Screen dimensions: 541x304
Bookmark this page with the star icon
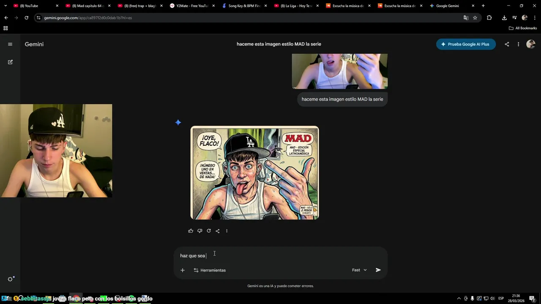[475, 18]
